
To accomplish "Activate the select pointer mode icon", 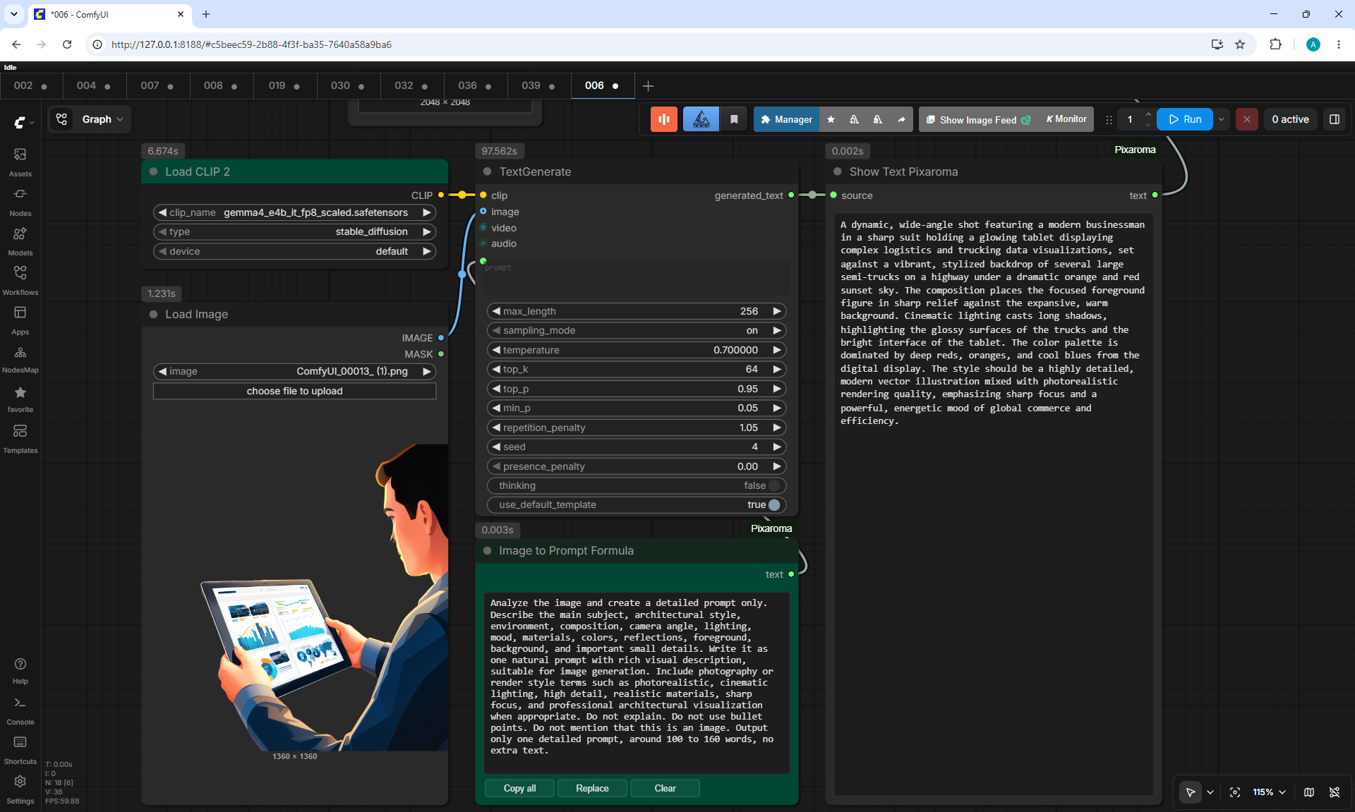I will pyautogui.click(x=1191, y=792).
